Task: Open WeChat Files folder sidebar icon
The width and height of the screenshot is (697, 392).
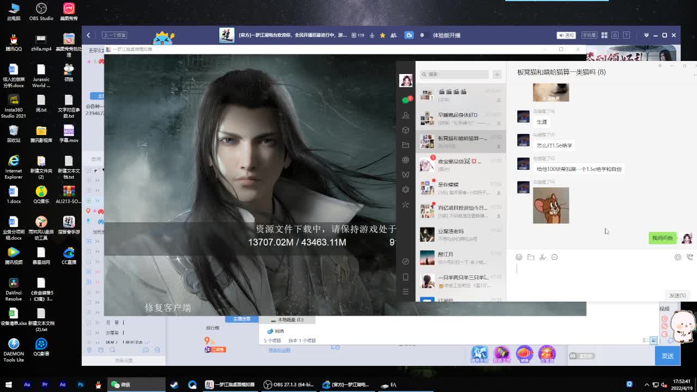Action: [406, 145]
